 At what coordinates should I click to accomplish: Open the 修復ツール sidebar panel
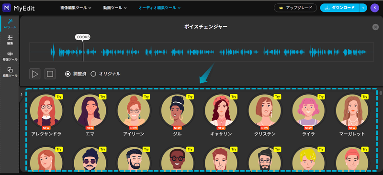(10, 56)
